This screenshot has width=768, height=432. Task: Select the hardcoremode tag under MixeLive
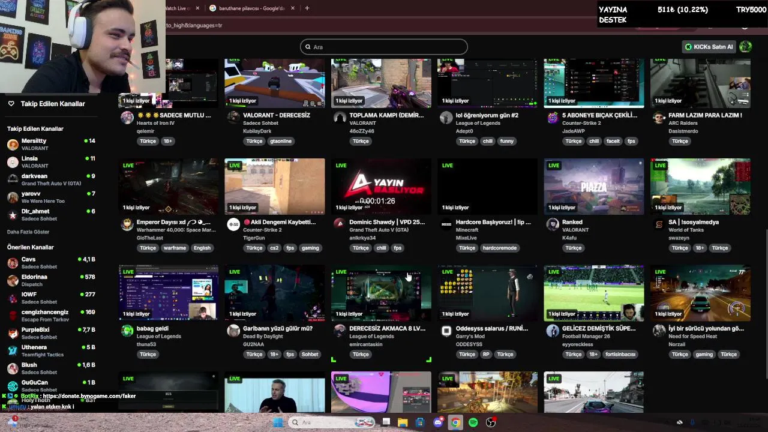[500, 248]
